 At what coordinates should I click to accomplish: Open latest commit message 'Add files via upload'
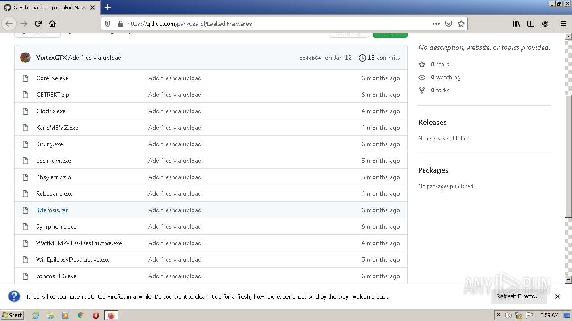pyautogui.click(x=95, y=58)
